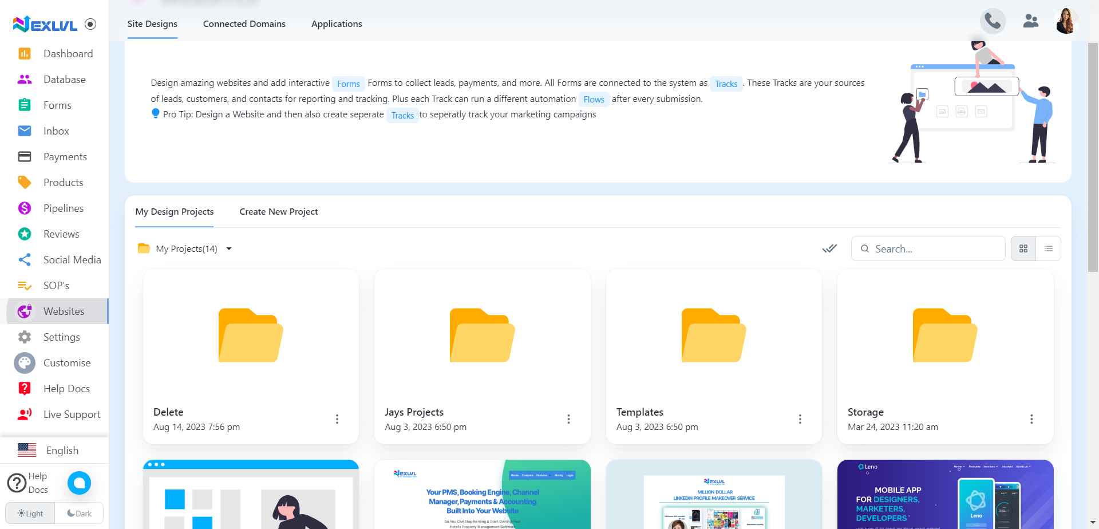
Task: Click inside the project search field
Action: pyautogui.click(x=927, y=248)
